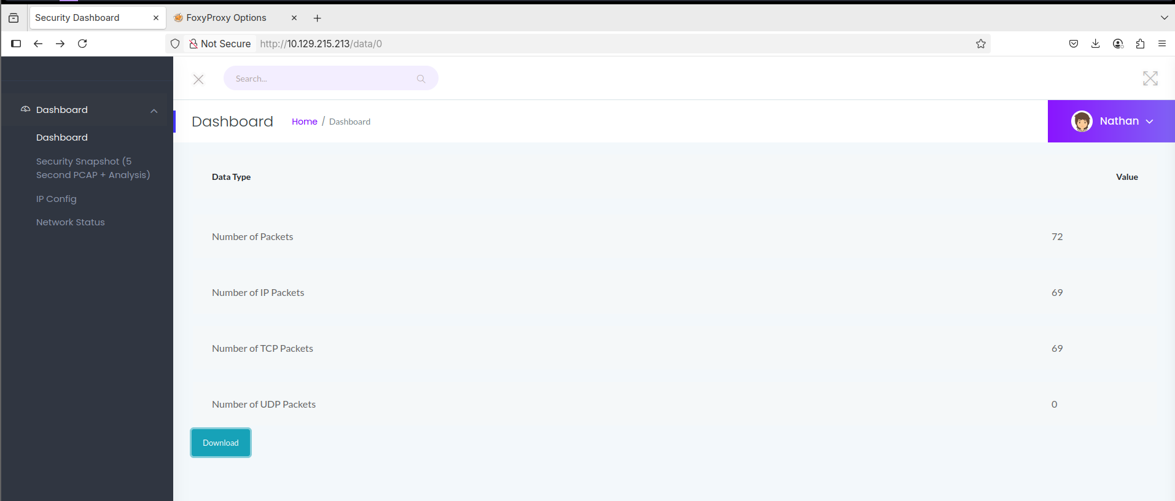This screenshot has height=501, width=1175.
Task: Click the Number of Packets row label
Action: [x=252, y=237]
